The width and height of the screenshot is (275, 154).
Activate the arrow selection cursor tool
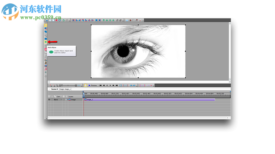pos(46,25)
